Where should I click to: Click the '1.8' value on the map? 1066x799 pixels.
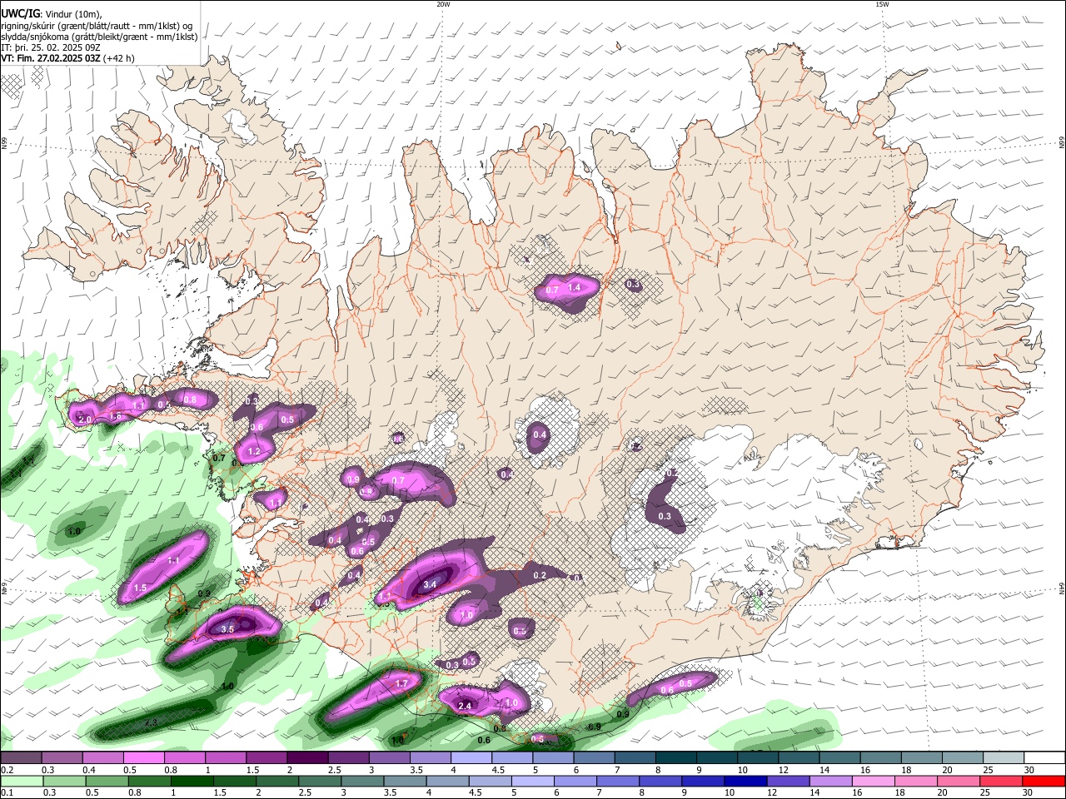pyautogui.click(x=115, y=416)
